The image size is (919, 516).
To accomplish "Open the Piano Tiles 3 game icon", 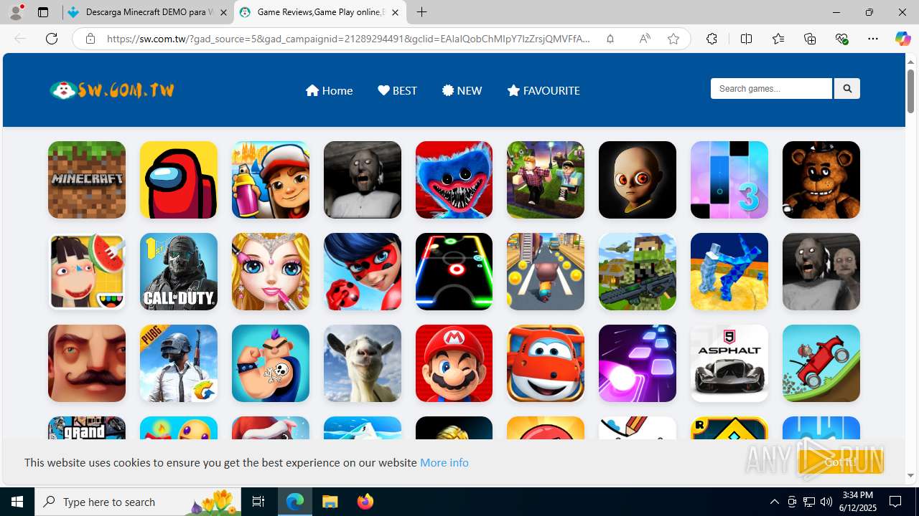I will [729, 180].
